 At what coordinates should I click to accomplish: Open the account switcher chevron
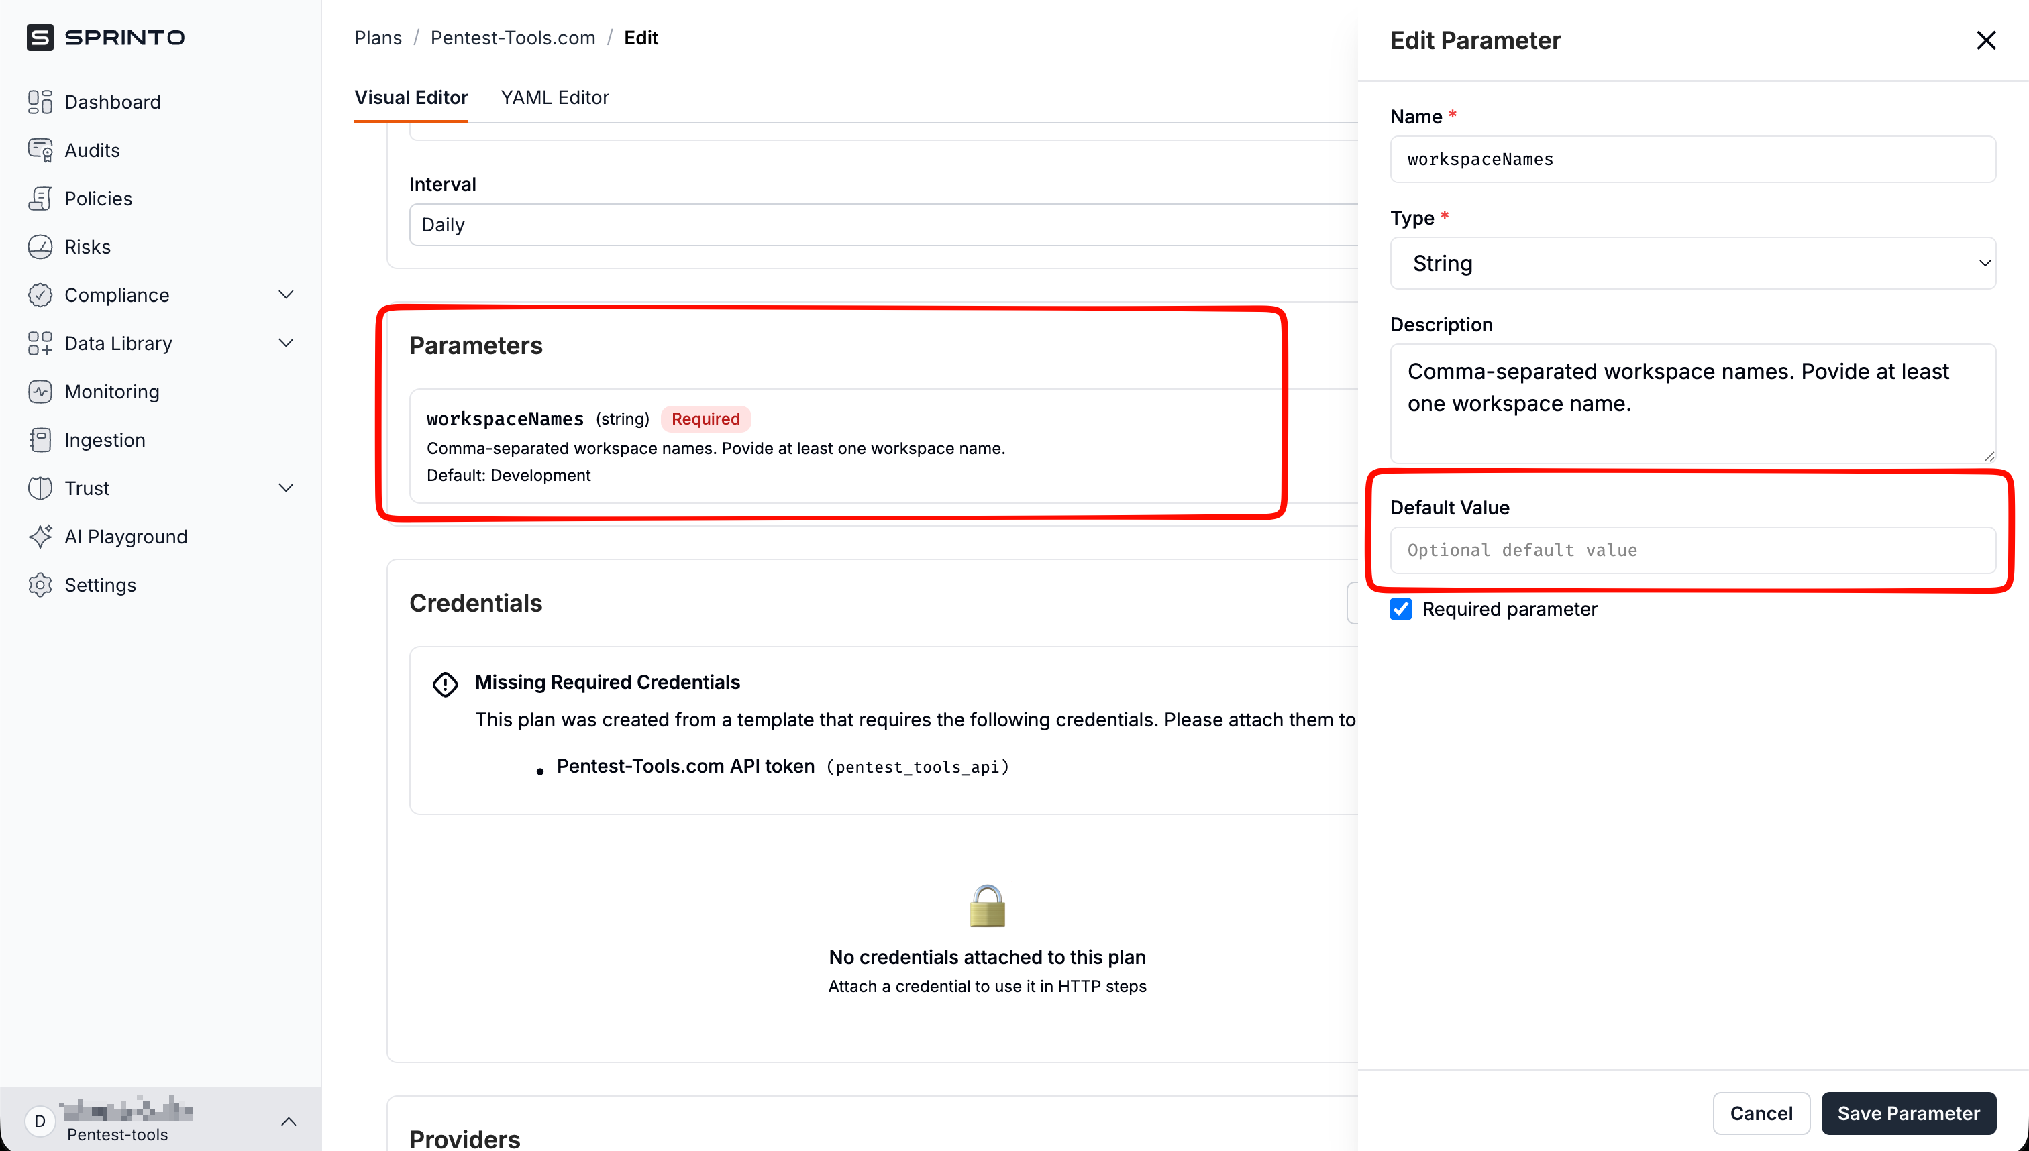289,1121
